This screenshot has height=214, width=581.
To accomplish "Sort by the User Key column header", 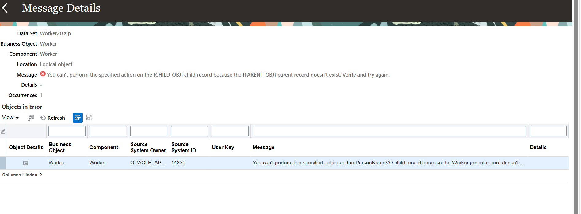I will click(x=223, y=147).
